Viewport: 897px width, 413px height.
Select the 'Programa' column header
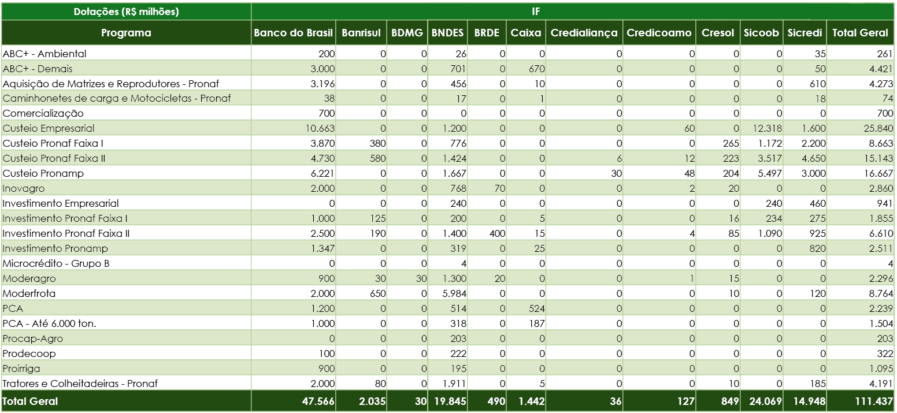tap(126, 33)
